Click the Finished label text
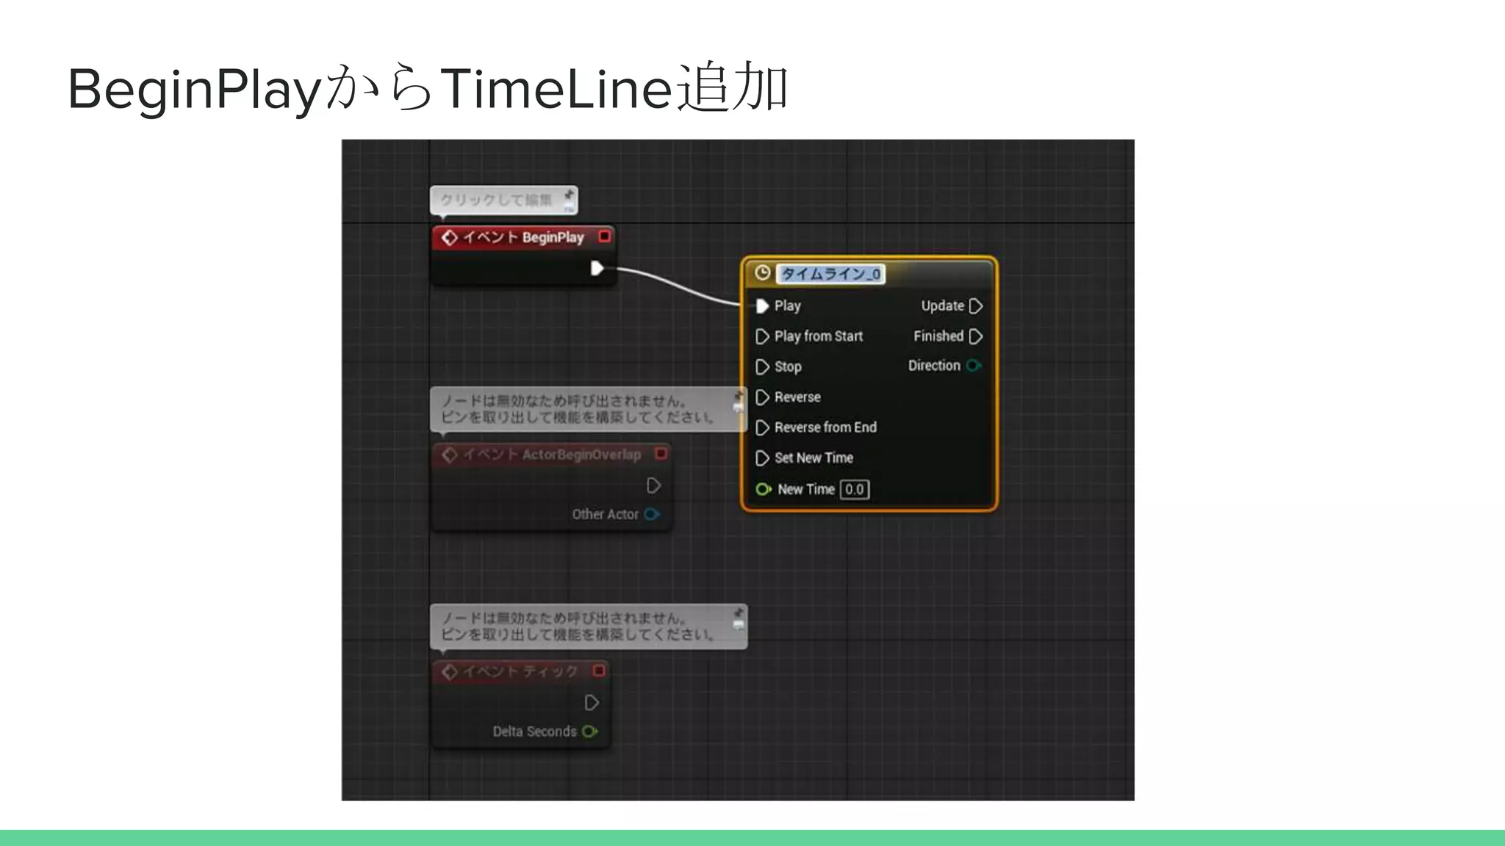 coord(938,336)
